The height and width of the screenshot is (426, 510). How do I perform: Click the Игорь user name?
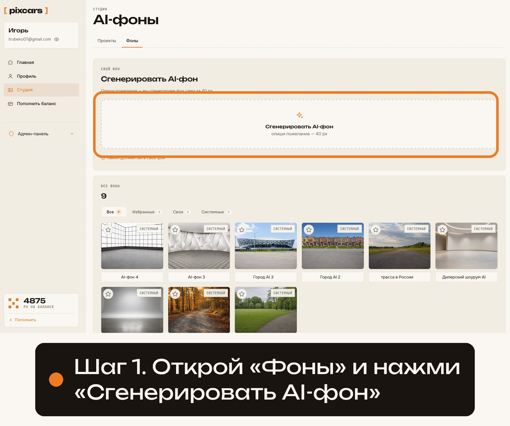click(x=19, y=31)
